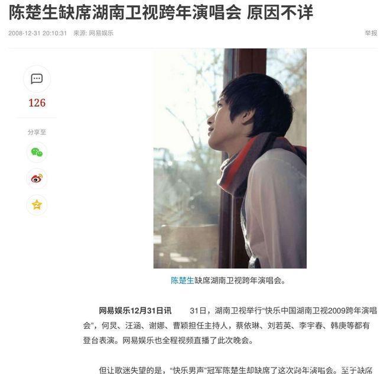Click the 原因不详 part of headline
This screenshot has width=390, height=374.
(280, 12)
